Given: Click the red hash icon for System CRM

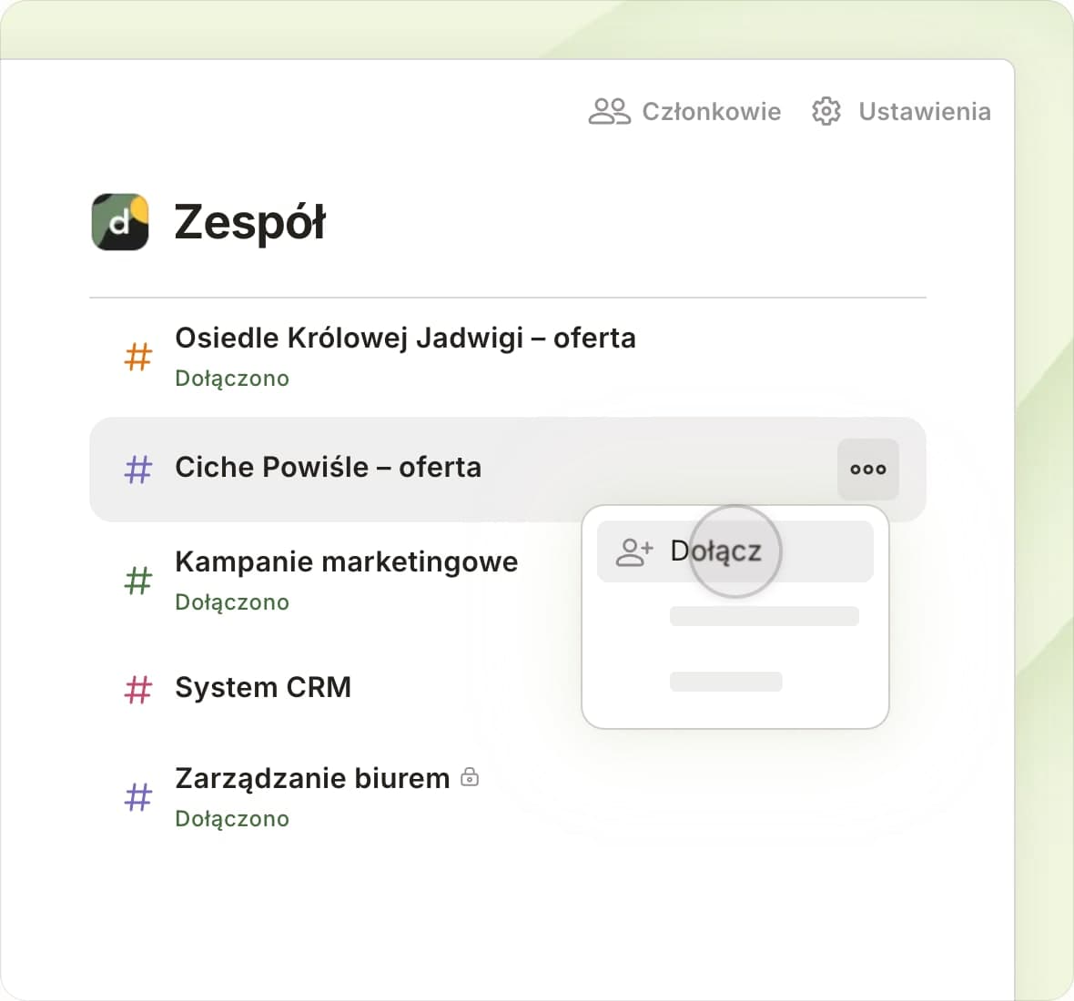Looking at the screenshot, I should [x=137, y=689].
